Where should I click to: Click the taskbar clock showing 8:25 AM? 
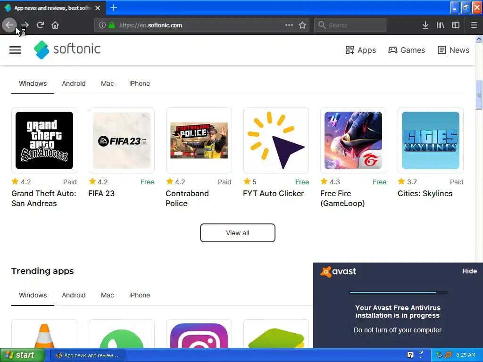tap(466, 355)
